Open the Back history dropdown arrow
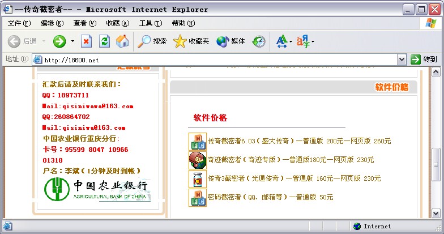This screenshot has width=444, height=234. tap(44, 41)
